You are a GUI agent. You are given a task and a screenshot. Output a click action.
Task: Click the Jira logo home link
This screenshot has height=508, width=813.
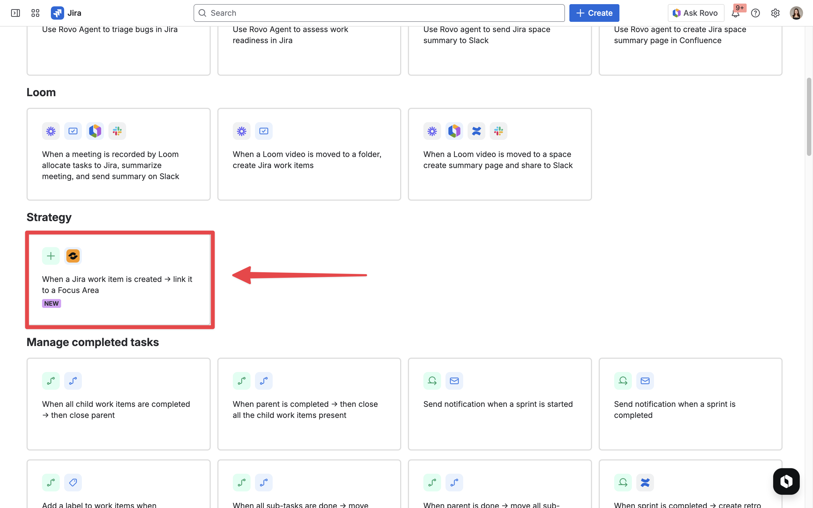pyautogui.click(x=66, y=13)
